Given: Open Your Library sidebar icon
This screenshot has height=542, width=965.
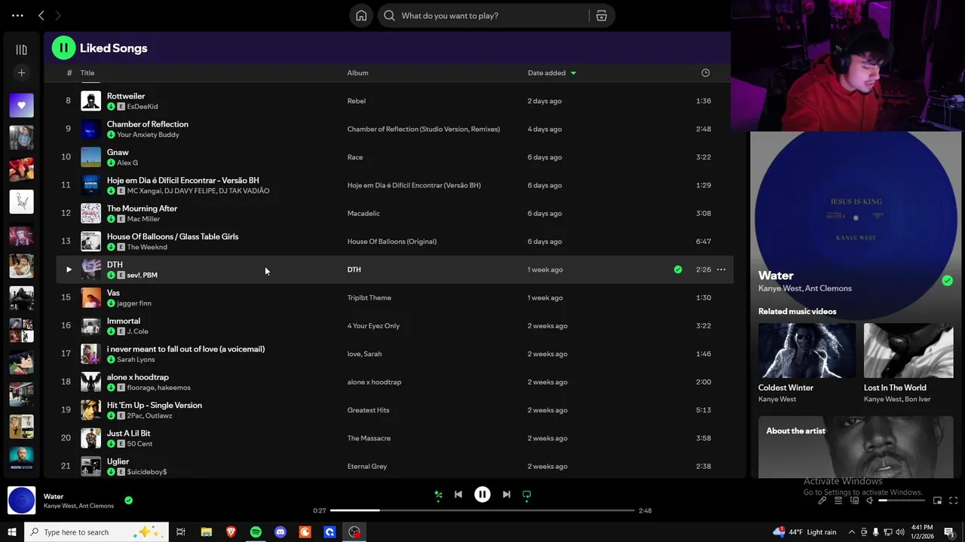Looking at the screenshot, I should coord(21,50).
